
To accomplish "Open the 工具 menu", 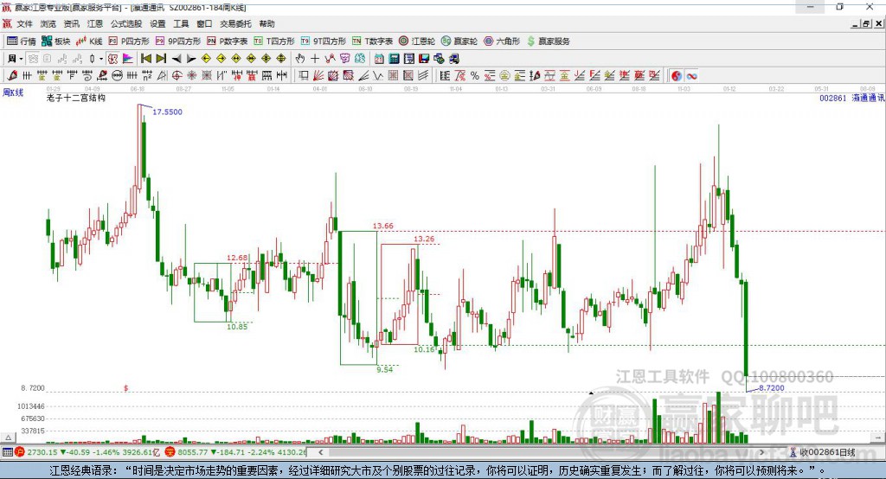I will pyautogui.click(x=181, y=23).
